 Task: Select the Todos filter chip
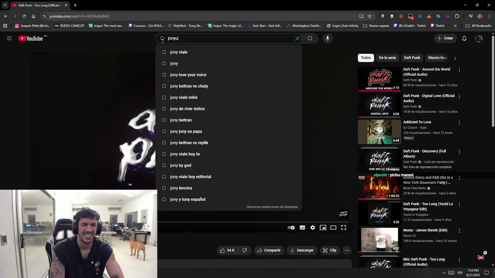coord(366,58)
